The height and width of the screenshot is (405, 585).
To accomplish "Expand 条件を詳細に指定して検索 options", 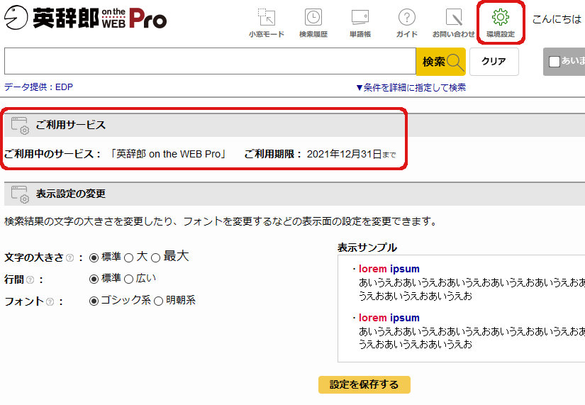I will coord(411,87).
